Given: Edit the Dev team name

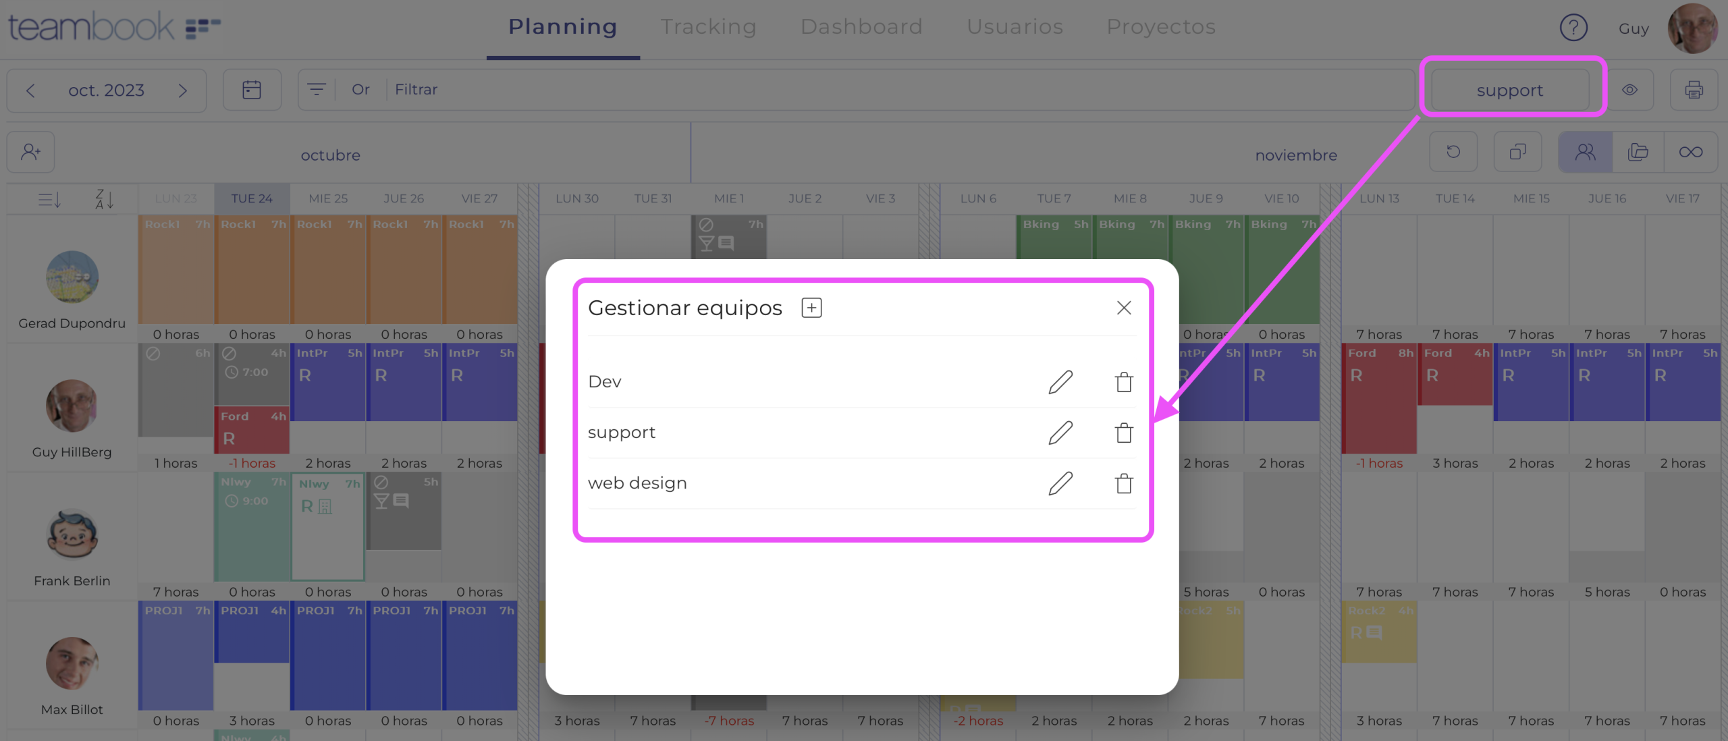Looking at the screenshot, I should click(1060, 382).
